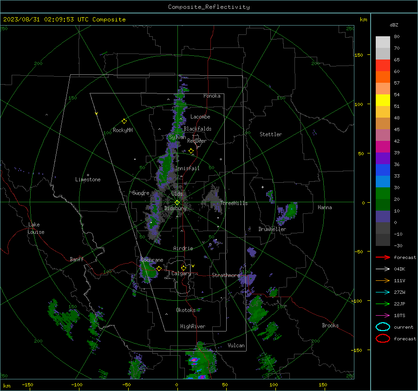This screenshot has width=418, height=391.
Task: Click the Composite_Reflectivity title
Action: coord(209,7)
